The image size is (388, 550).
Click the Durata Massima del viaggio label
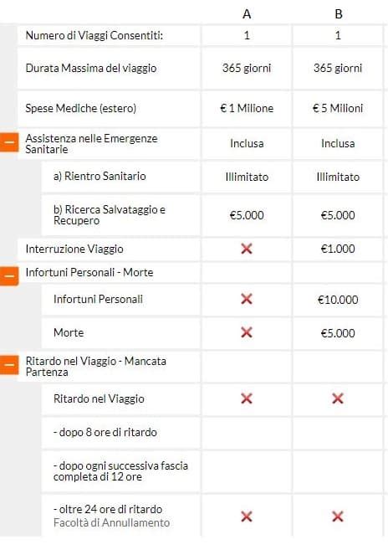click(x=91, y=68)
